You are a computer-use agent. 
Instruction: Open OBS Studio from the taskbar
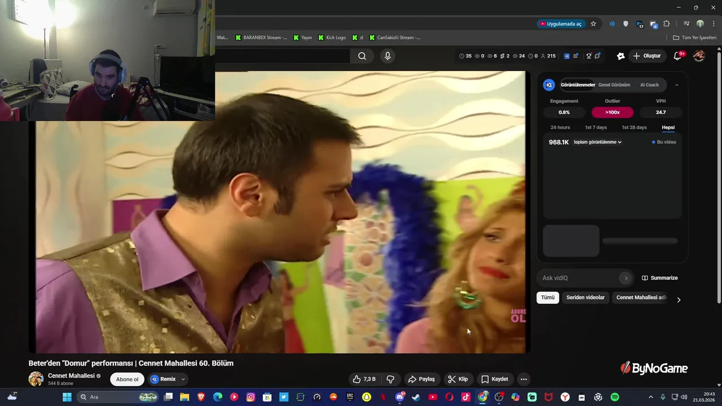(499, 397)
